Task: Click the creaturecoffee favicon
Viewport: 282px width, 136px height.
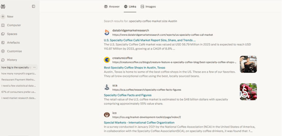Action: pyautogui.click(x=107, y=60)
